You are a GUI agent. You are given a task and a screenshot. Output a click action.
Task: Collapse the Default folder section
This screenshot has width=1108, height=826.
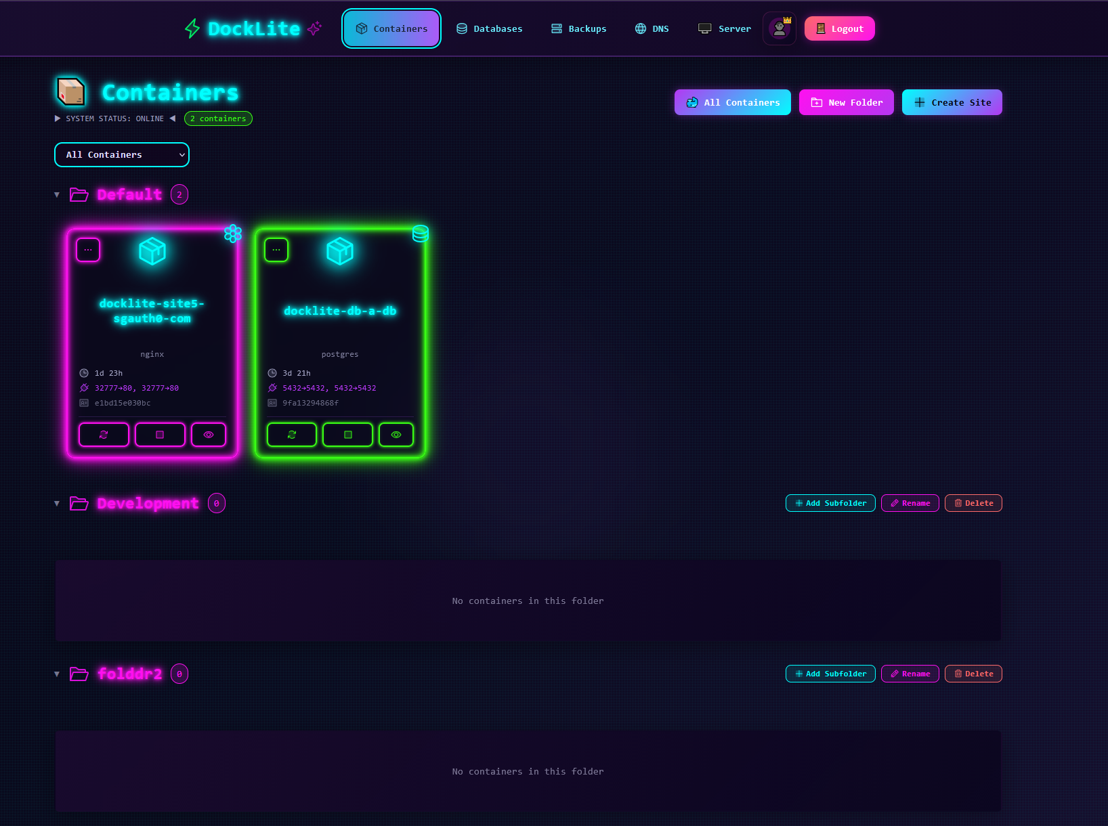(x=57, y=195)
